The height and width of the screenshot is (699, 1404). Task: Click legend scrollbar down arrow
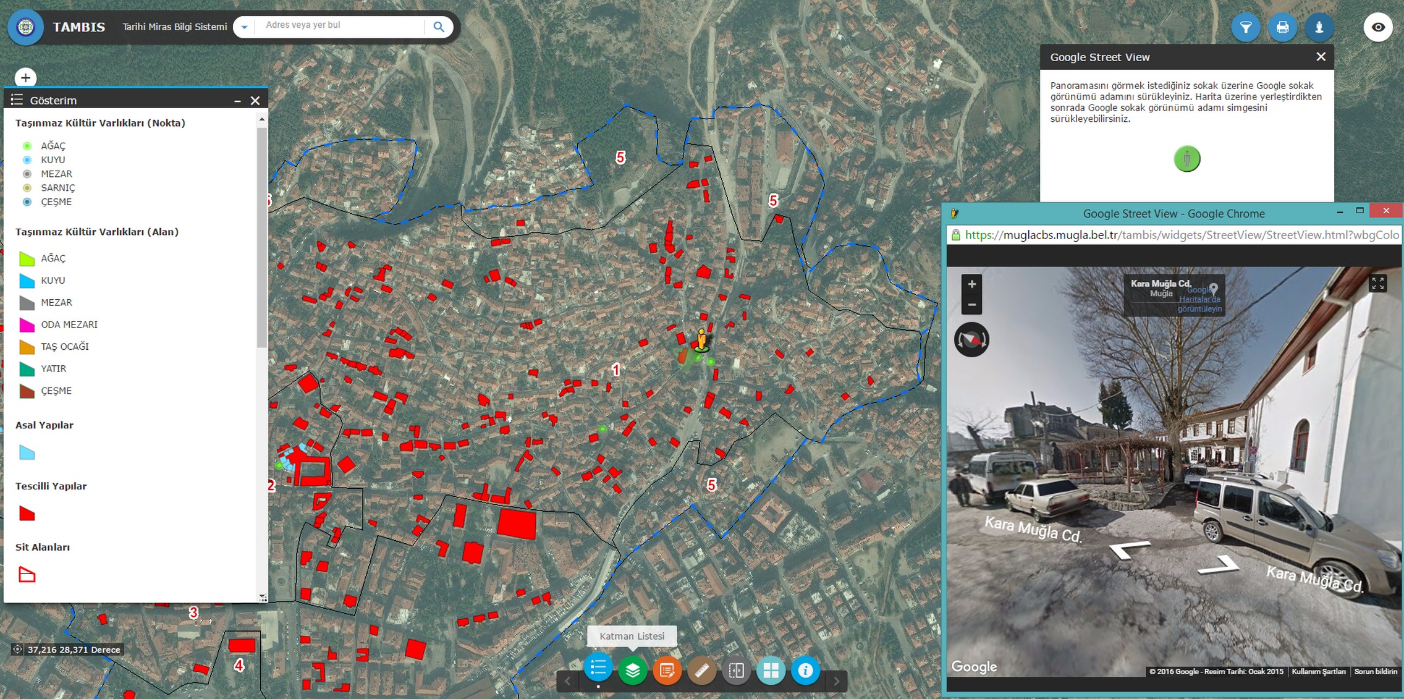pyautogui.click(x=262, y=597)
